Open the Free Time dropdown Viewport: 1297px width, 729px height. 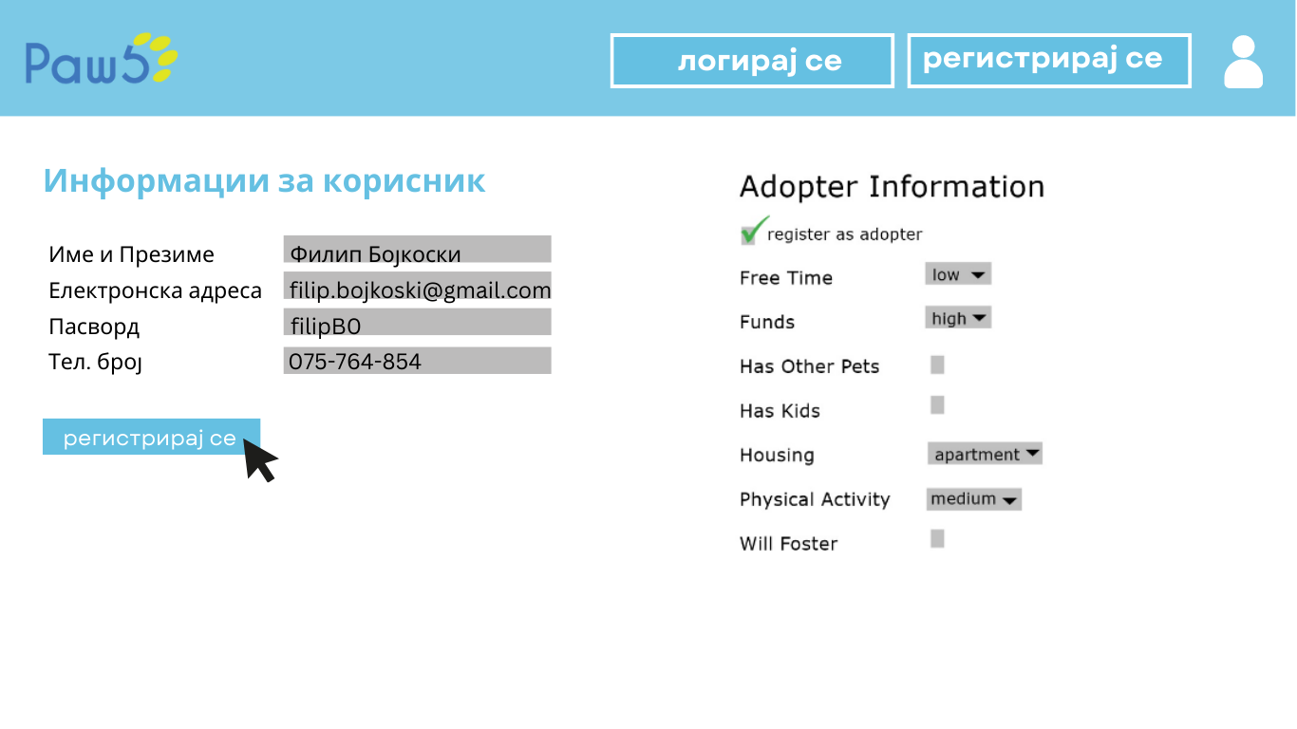(x=958, y=274)
